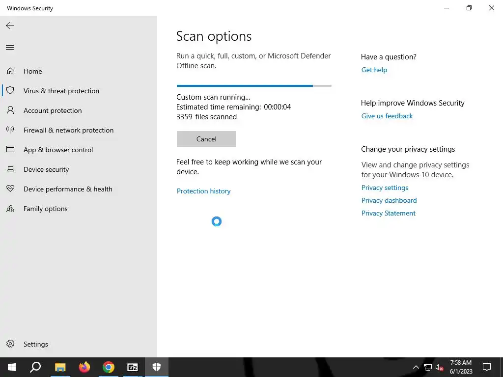The width and height of the screenshot is (503, 377).
Task: Open the App & browser control label
Action: 58,150
